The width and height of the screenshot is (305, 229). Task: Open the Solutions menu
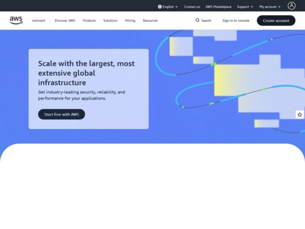[x=110, y=21]
